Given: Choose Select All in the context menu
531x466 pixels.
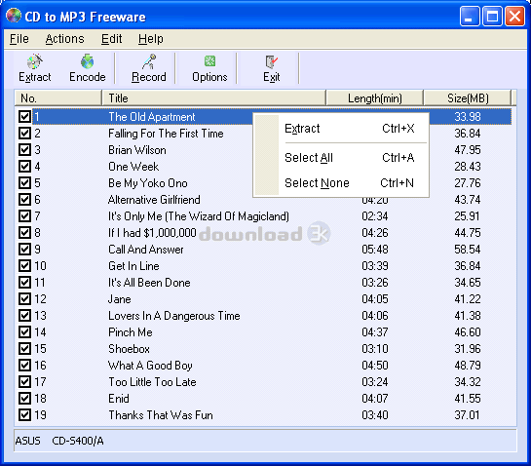Looking at the screenshot, I should coord(341,158).
